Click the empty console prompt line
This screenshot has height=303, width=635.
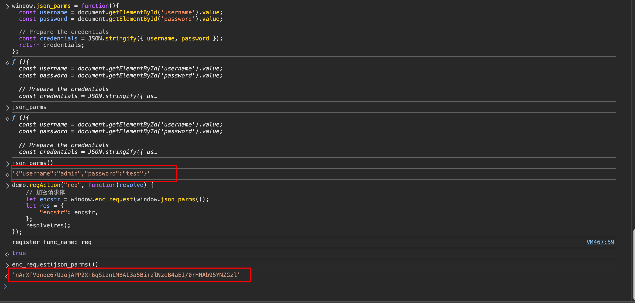pos(313,287)
